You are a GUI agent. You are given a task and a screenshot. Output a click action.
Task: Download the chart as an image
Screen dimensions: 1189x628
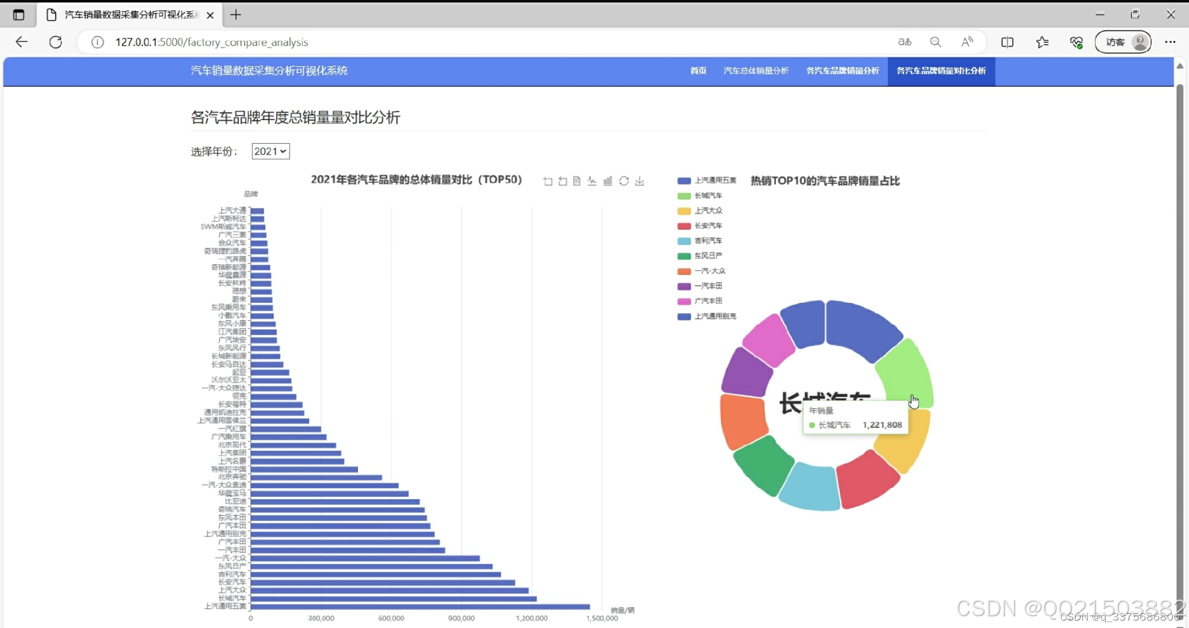tap(639, 181)
